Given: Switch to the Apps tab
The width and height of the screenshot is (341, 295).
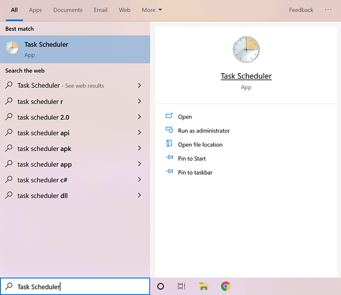Looking at the screenshot, I should pos(36,10).
